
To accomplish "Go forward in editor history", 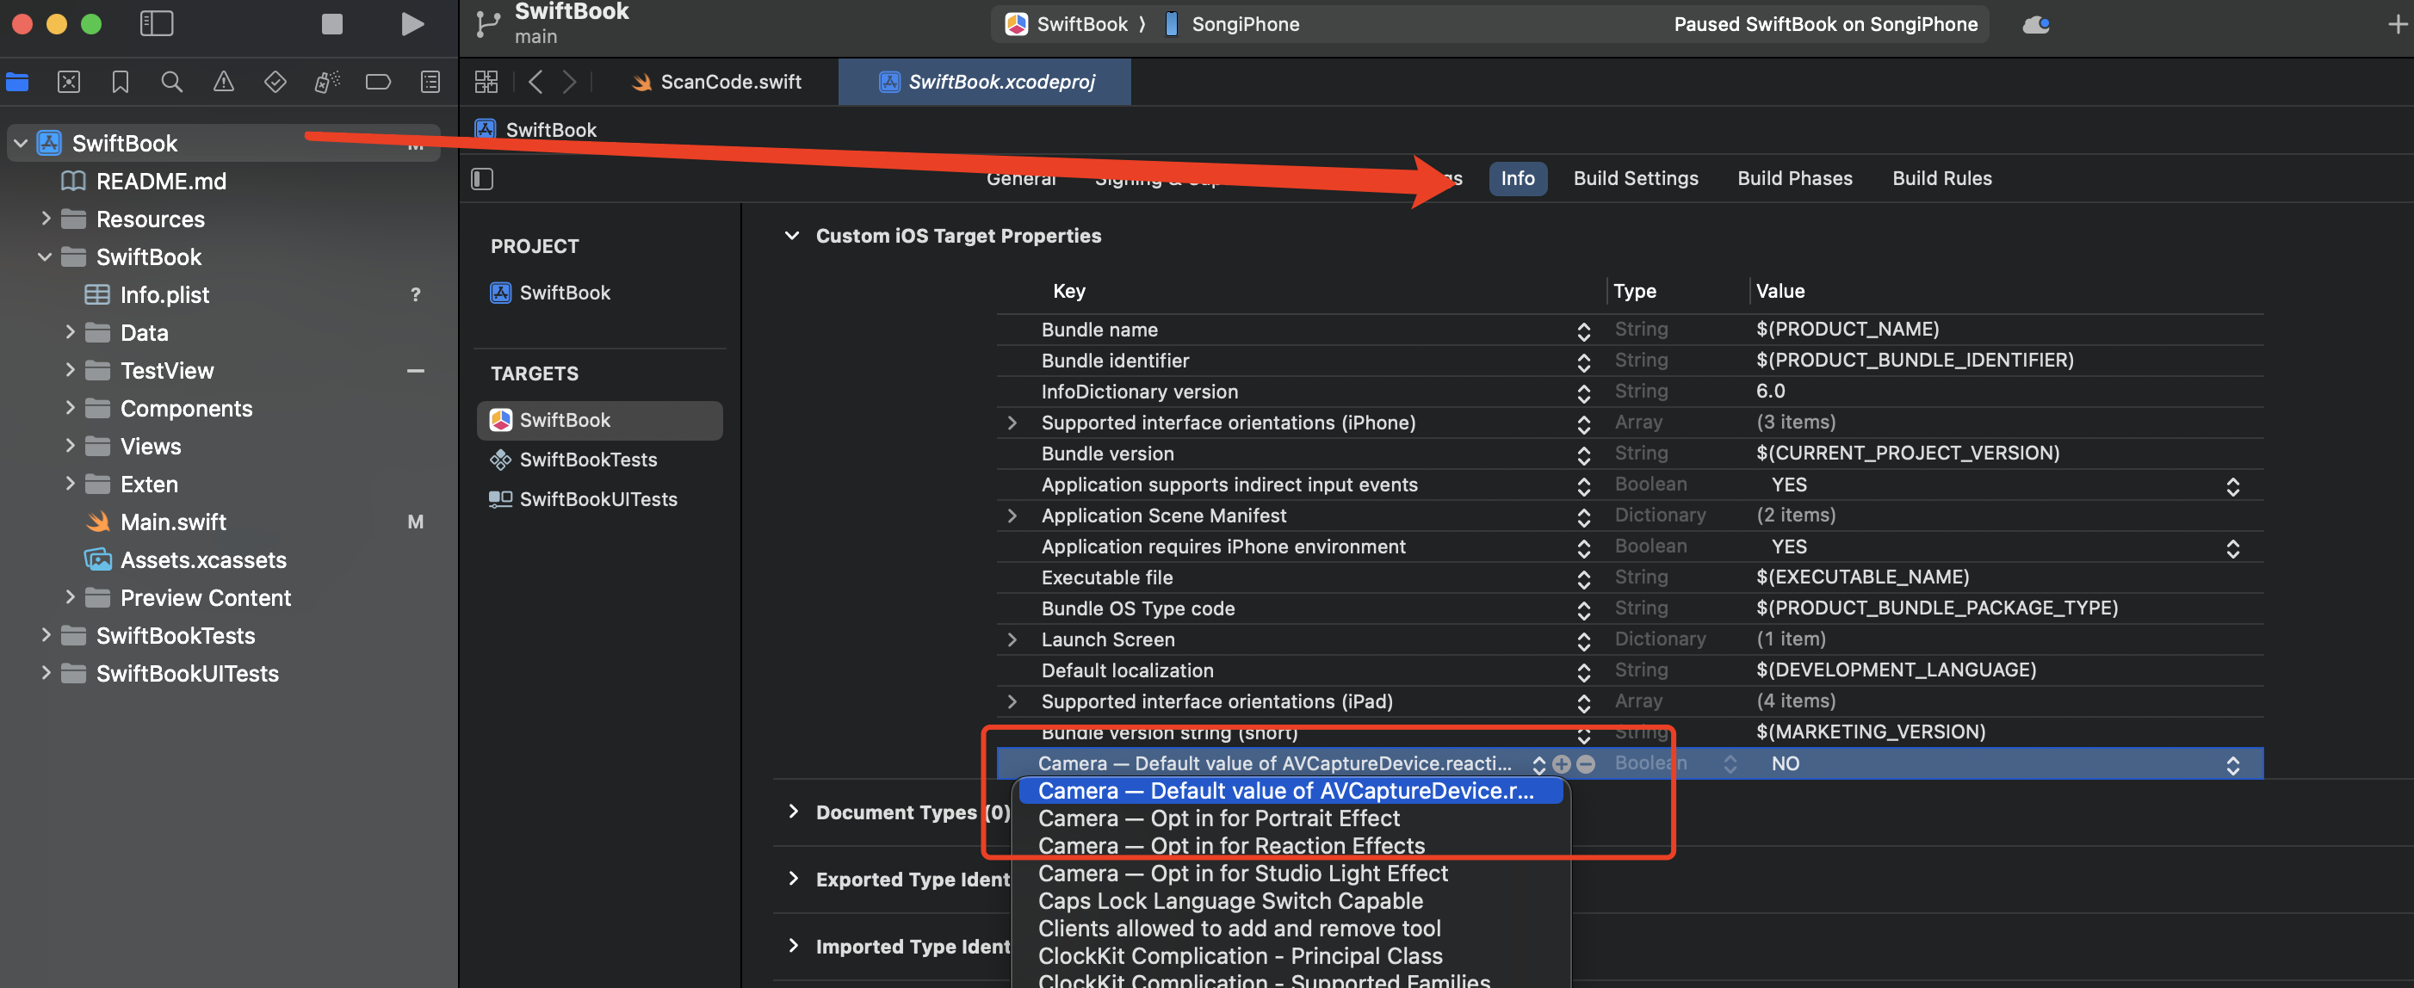I will (570, 82).
